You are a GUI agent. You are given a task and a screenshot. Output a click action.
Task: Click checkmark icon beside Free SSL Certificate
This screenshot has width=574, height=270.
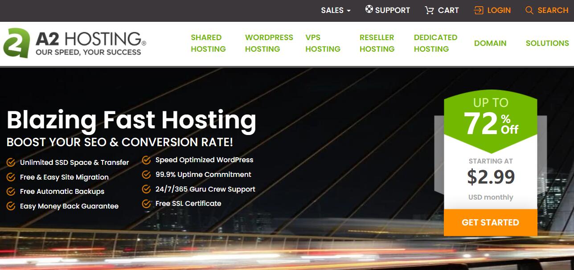coord(146,204)
